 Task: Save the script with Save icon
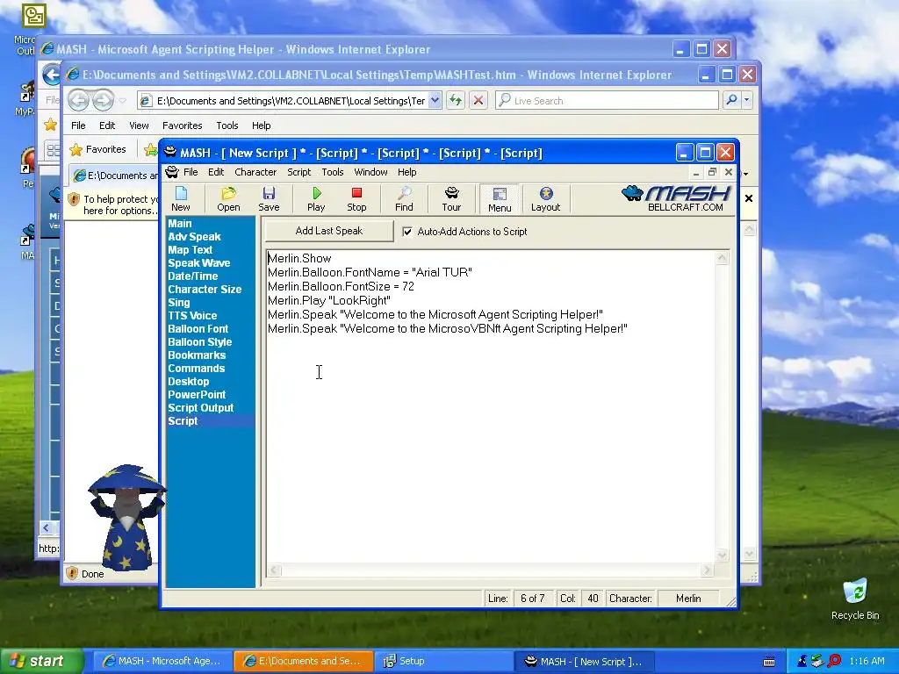point(269,199)
